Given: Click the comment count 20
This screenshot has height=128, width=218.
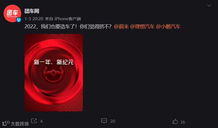Looking at the screenshot, I should (113, 121).
